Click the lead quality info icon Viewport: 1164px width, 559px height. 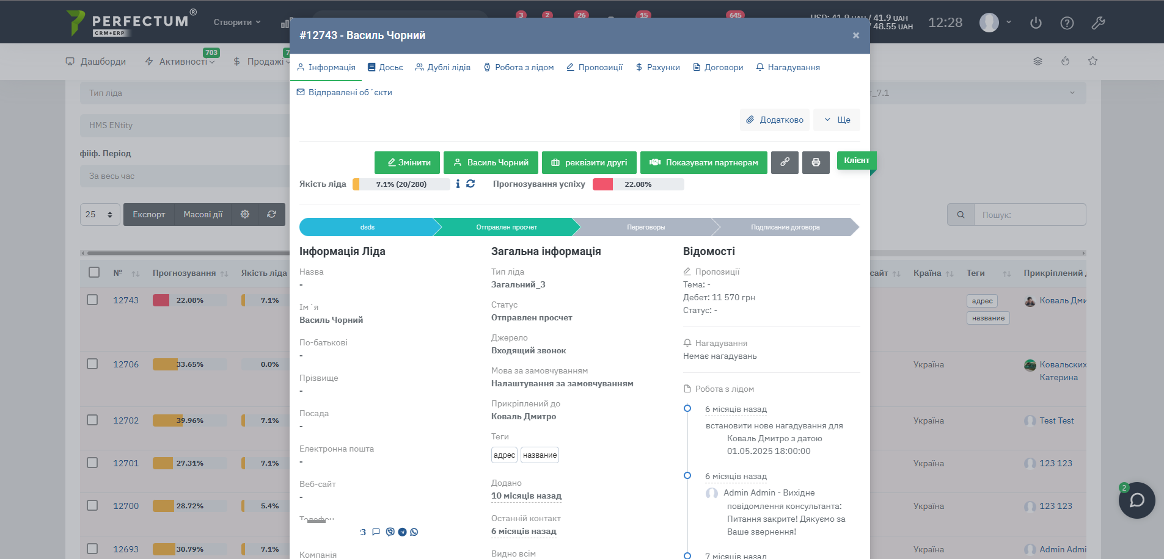tap(458, 184)
